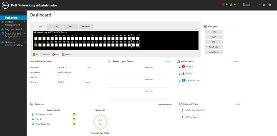Click the Active Alerts warning icon
Image resolution: width=277 pixels, height=136 pixels.
pos(179,61)
